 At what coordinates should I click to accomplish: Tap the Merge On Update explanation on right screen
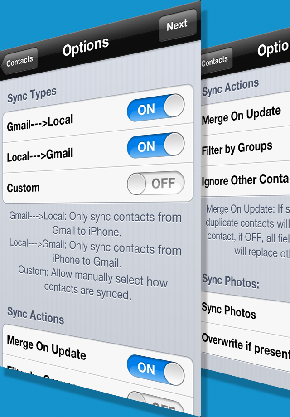pos(248,230)
